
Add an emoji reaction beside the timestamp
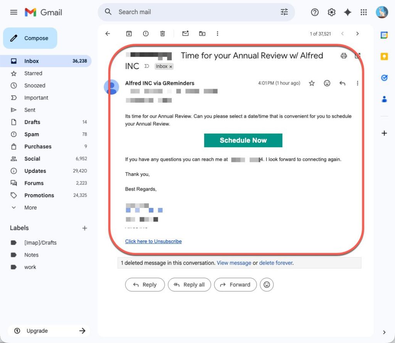pyautogui.click(x=327, y=83)
